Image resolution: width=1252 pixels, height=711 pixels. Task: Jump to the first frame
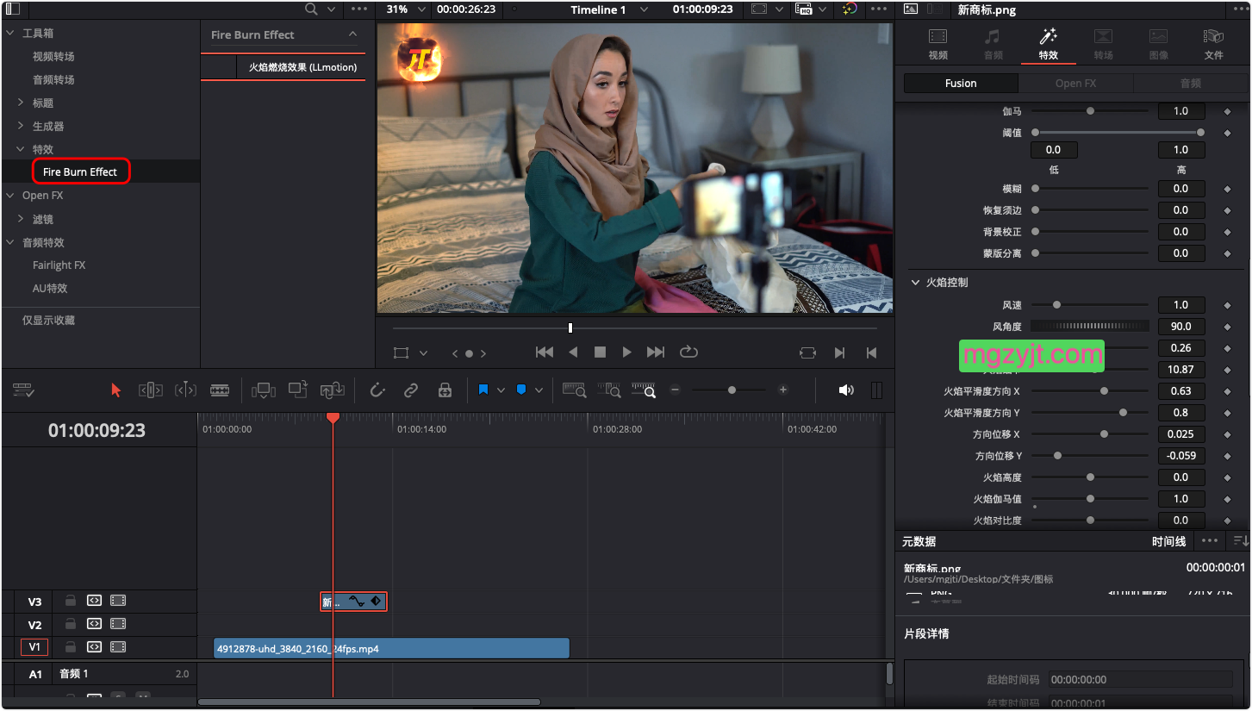[545, 352]
